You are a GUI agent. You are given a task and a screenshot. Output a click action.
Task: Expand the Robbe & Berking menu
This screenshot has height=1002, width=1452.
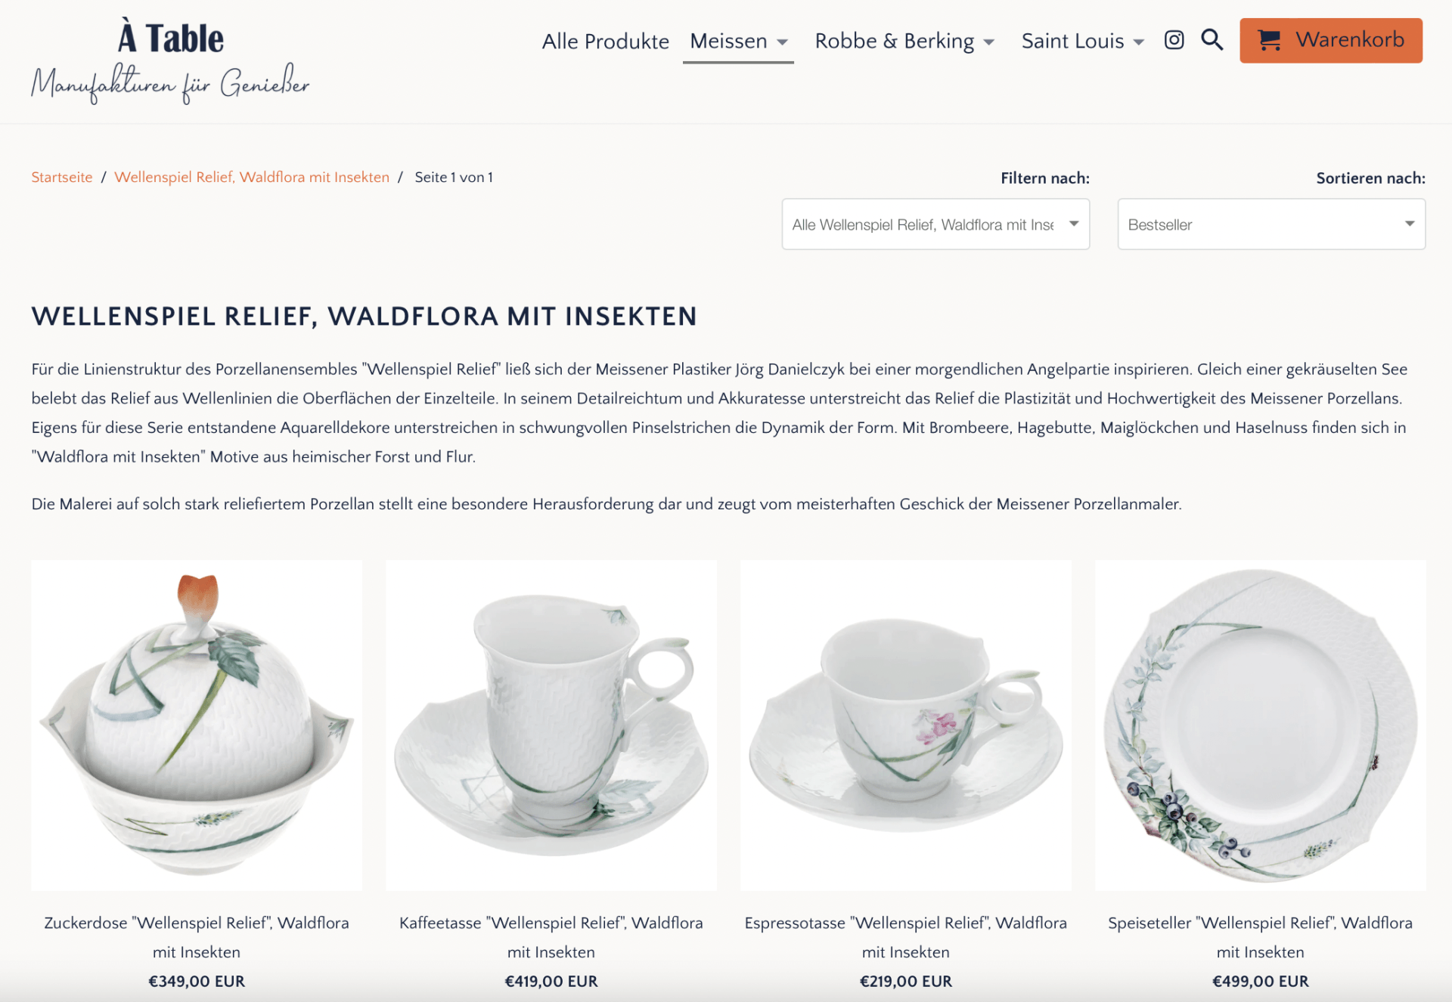pos(904,41)
